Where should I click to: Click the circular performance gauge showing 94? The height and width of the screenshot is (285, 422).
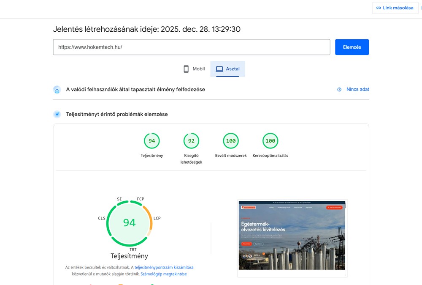(129, 222)
